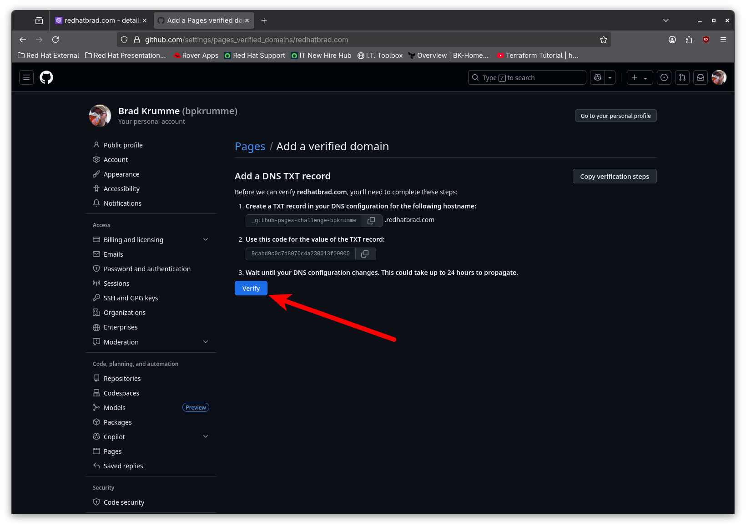Open the GitHub hamburger navigation menu
The height and width of the screenshot is (527, 746).
coord(26,77)
